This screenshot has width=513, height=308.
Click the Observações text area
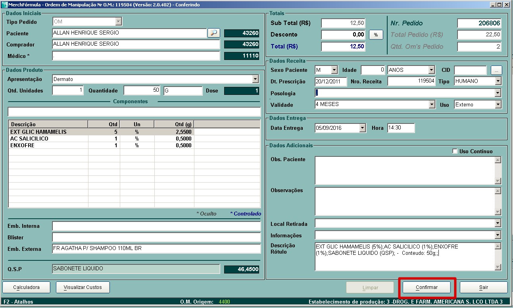[404, 201]
